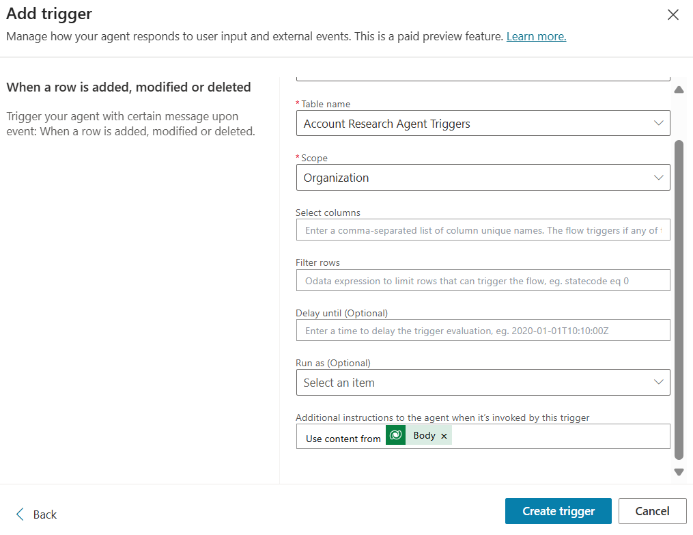Screen dimensions: 693x535
Task: Open the Learn more link
Action: pos(536,36)
